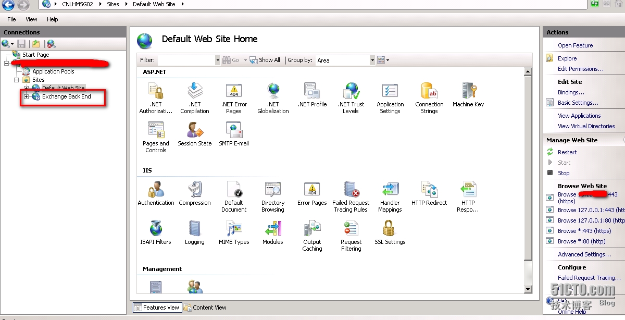Open ISAPI Filters feature

(156, 232)
